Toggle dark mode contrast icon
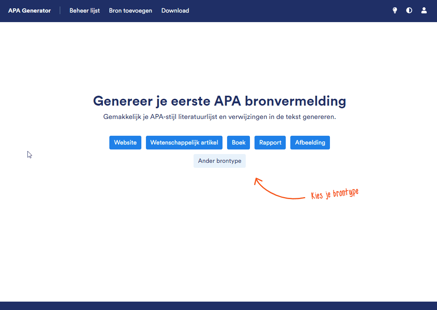 [x=409, y=11]
